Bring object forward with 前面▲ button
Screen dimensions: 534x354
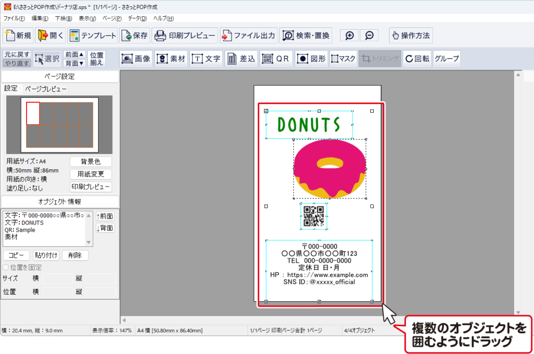[75, 55]
